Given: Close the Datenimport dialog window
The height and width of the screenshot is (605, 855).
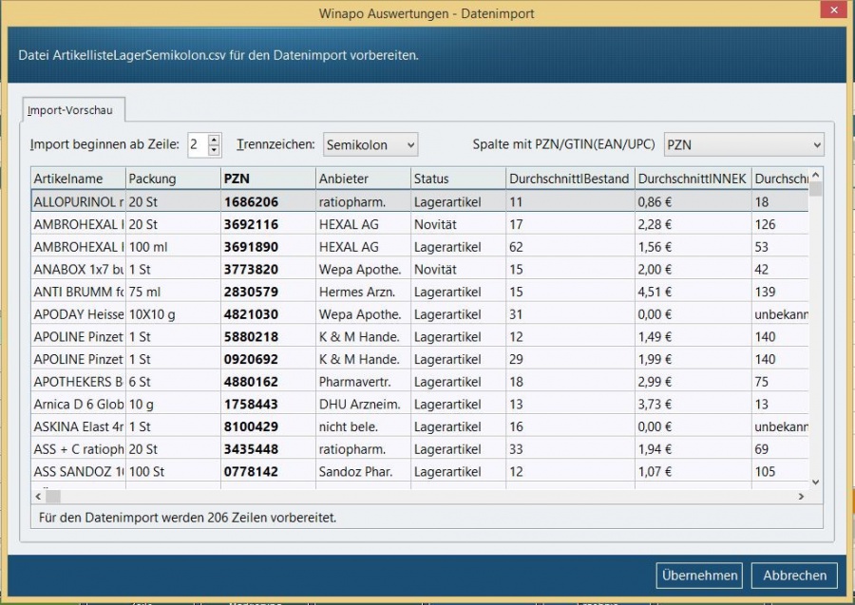Looking at the screenshot, I should pyautogui.click(x=832, y=11).
